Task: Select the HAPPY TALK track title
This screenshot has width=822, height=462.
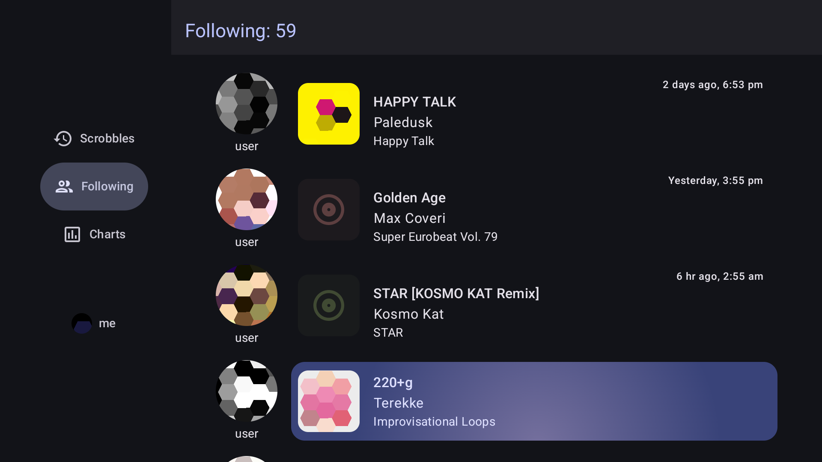Action: tap(414, 102)
